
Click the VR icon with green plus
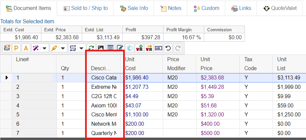click(x=139, y=48)
